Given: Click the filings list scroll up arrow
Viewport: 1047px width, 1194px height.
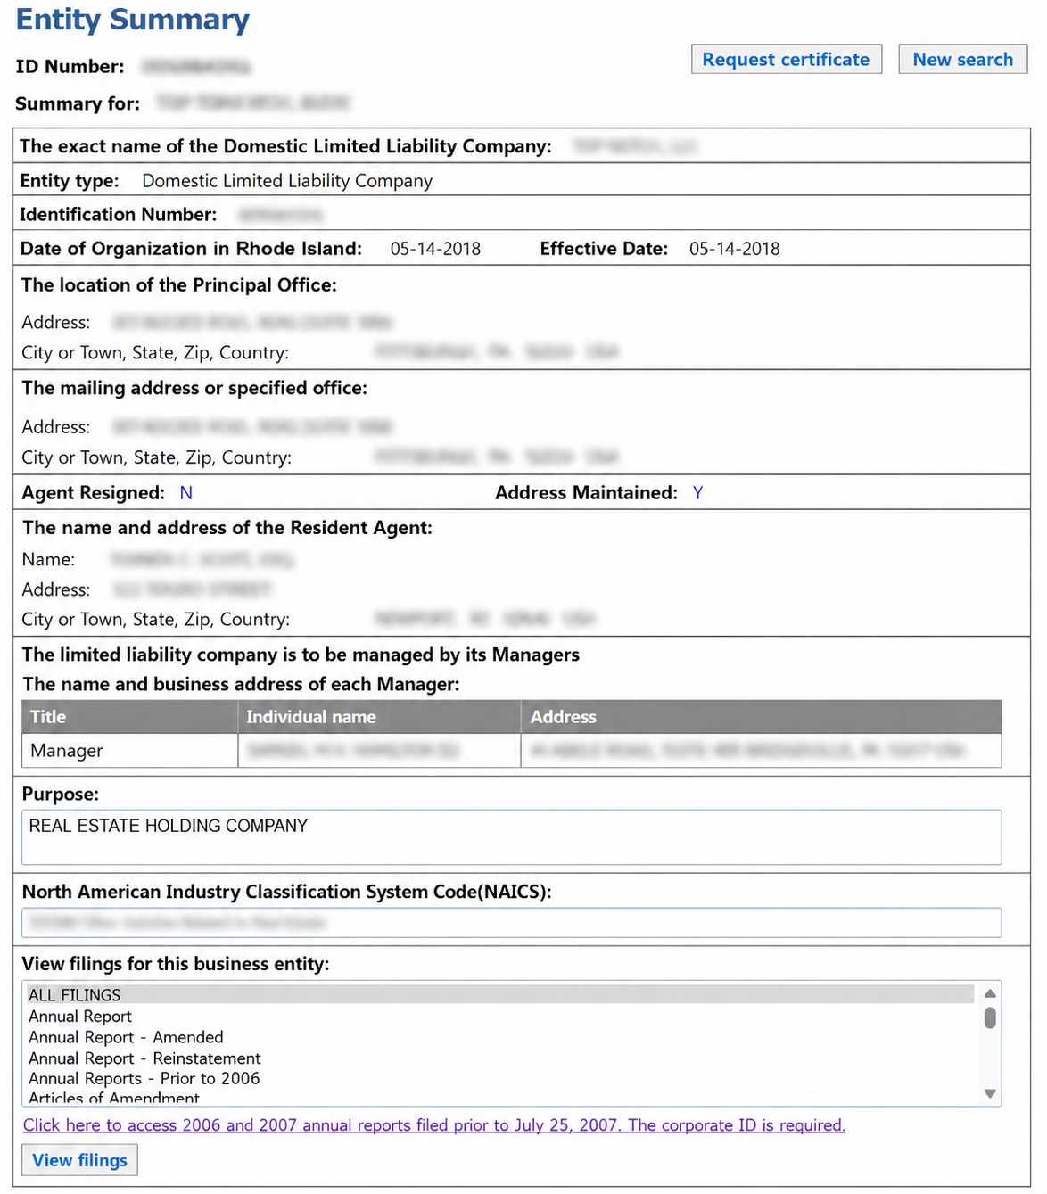Looking at the screenshot, I should (990, 993).
